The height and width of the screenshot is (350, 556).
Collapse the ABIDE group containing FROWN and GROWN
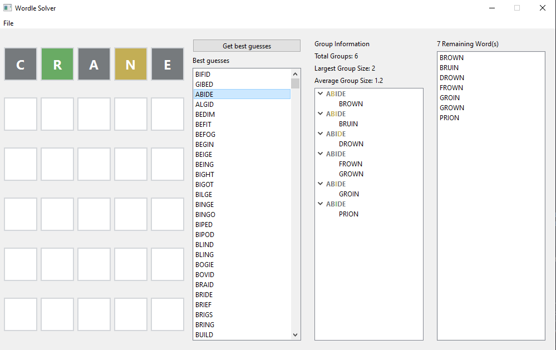pos(321,154)
